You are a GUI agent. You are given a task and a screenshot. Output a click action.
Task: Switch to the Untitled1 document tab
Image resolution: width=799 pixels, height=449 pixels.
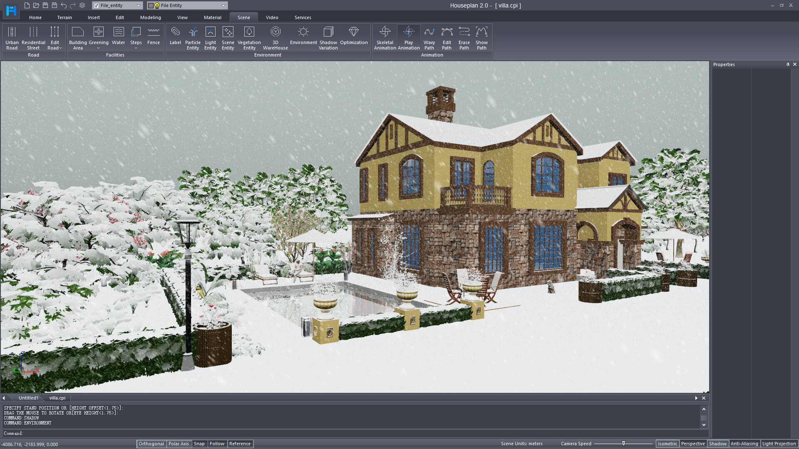click(28, 398)
